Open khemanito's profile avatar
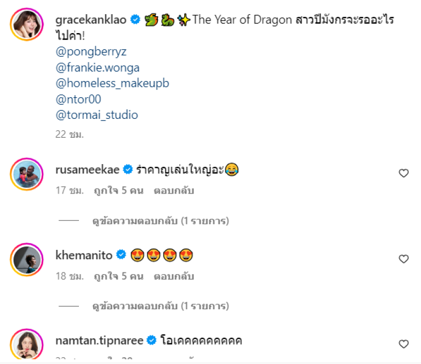Screen dimensions: 421x364 26,260
